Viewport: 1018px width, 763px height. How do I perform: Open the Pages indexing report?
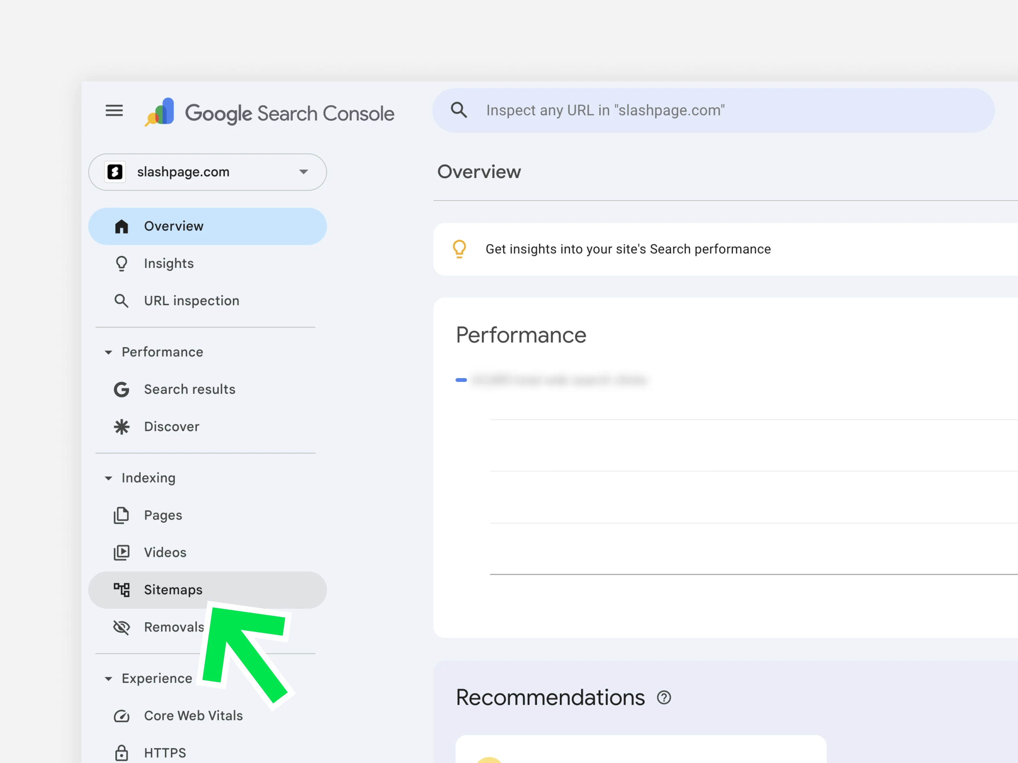coord(163,515)
